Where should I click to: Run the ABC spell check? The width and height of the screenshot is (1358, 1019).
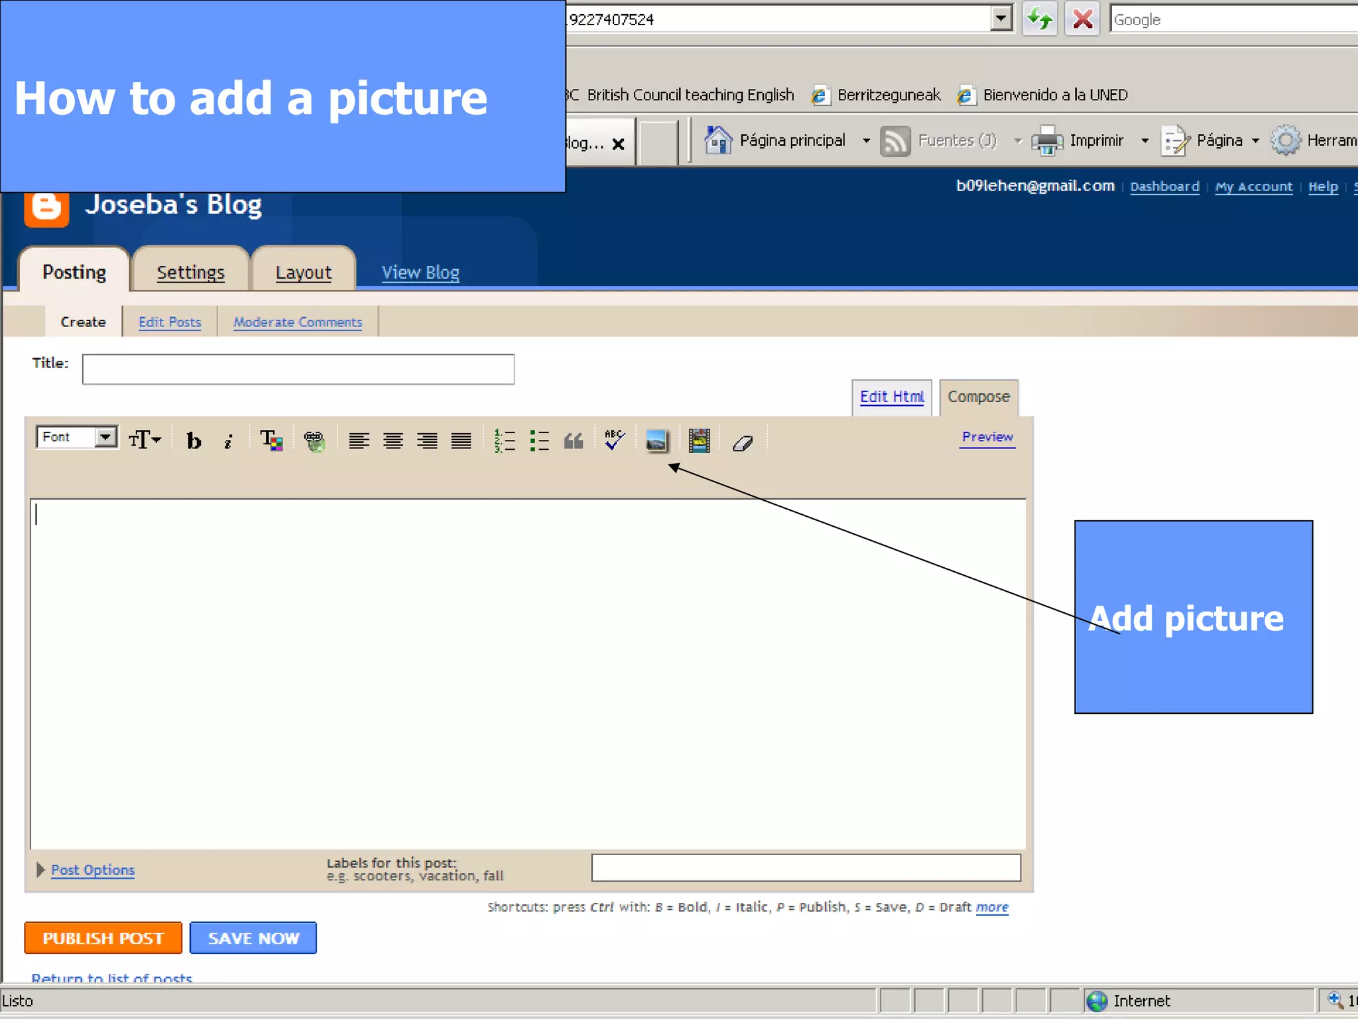pos(615,439)
